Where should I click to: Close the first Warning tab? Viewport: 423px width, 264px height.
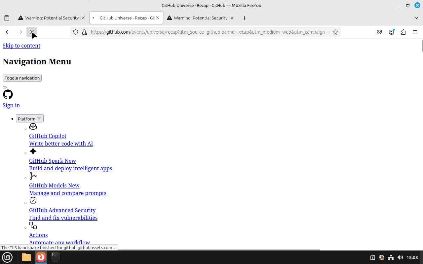coord(83,18)
